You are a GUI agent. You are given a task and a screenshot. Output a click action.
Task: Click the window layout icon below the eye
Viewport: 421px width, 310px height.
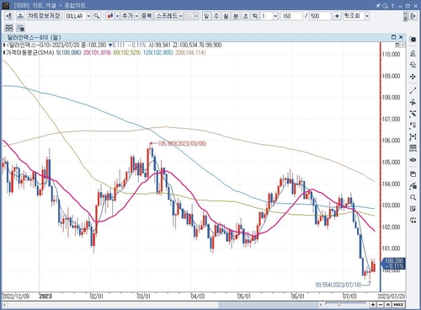click(413, 174)
